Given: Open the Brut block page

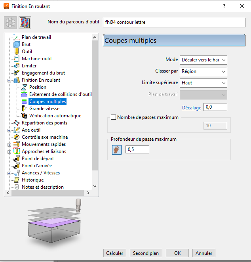Looking at the screenshot, I should 26,44.
